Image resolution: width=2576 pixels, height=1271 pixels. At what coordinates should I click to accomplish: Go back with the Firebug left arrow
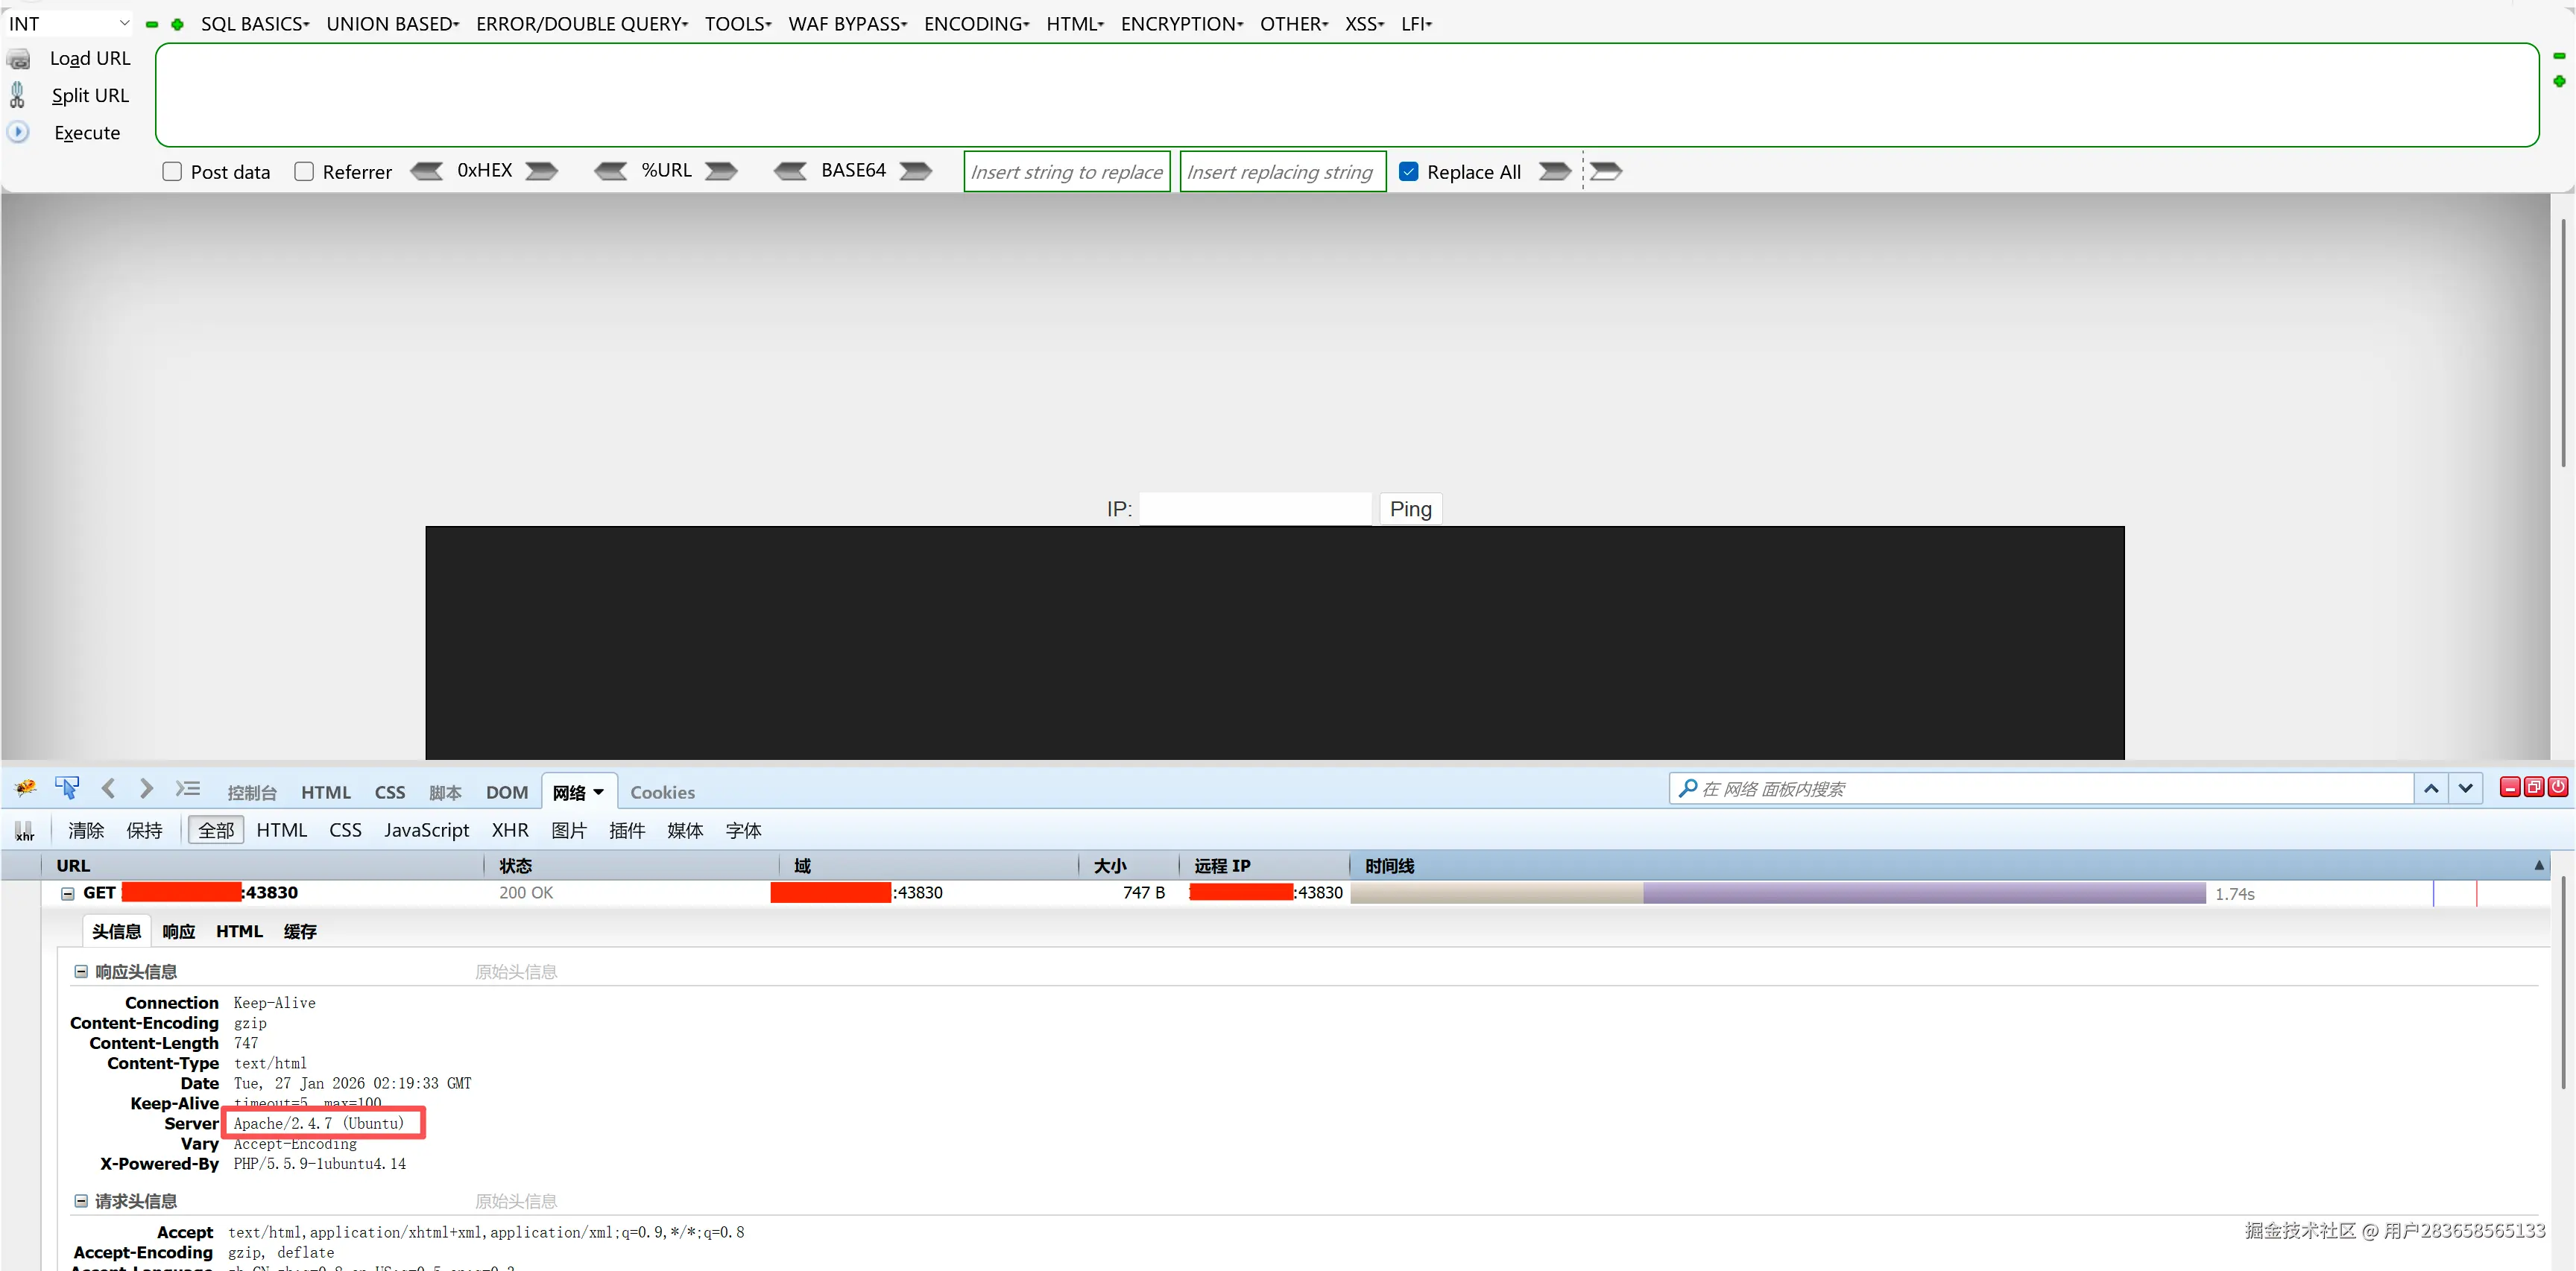pos(108,788)
